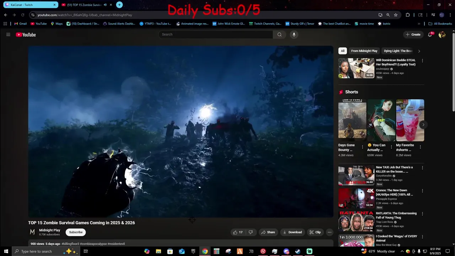
Task: Click the Windows taskbar search box
Action: tap(46, 251)
